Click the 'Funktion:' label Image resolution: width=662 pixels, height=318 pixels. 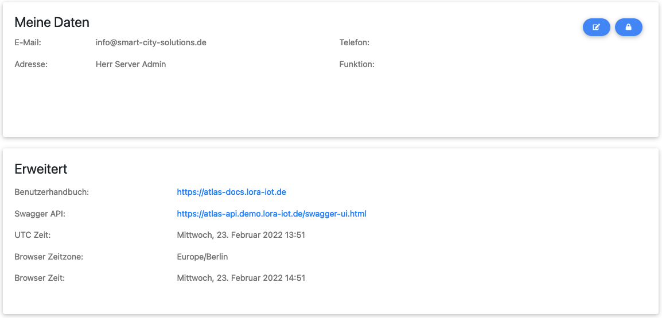(x=357, y=64)
